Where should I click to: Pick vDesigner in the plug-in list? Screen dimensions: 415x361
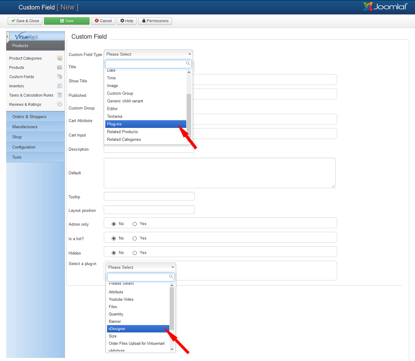pyautogui.click(x=138, y=329)
